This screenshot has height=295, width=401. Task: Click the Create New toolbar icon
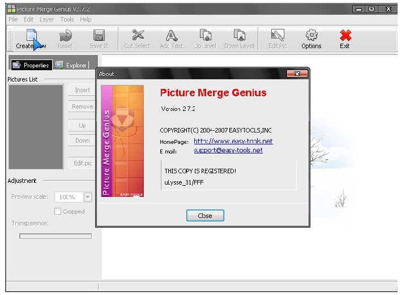coord(32,36)
